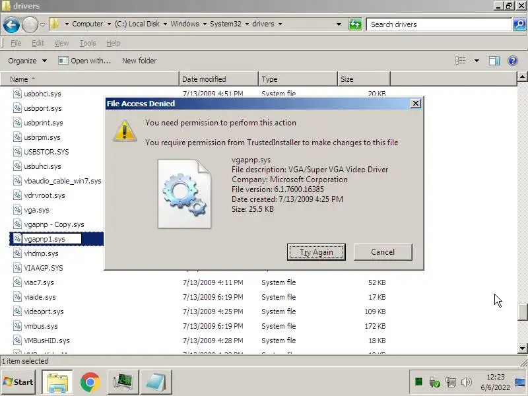
Task: Create a New folder
Action: (x=139, y=61)
